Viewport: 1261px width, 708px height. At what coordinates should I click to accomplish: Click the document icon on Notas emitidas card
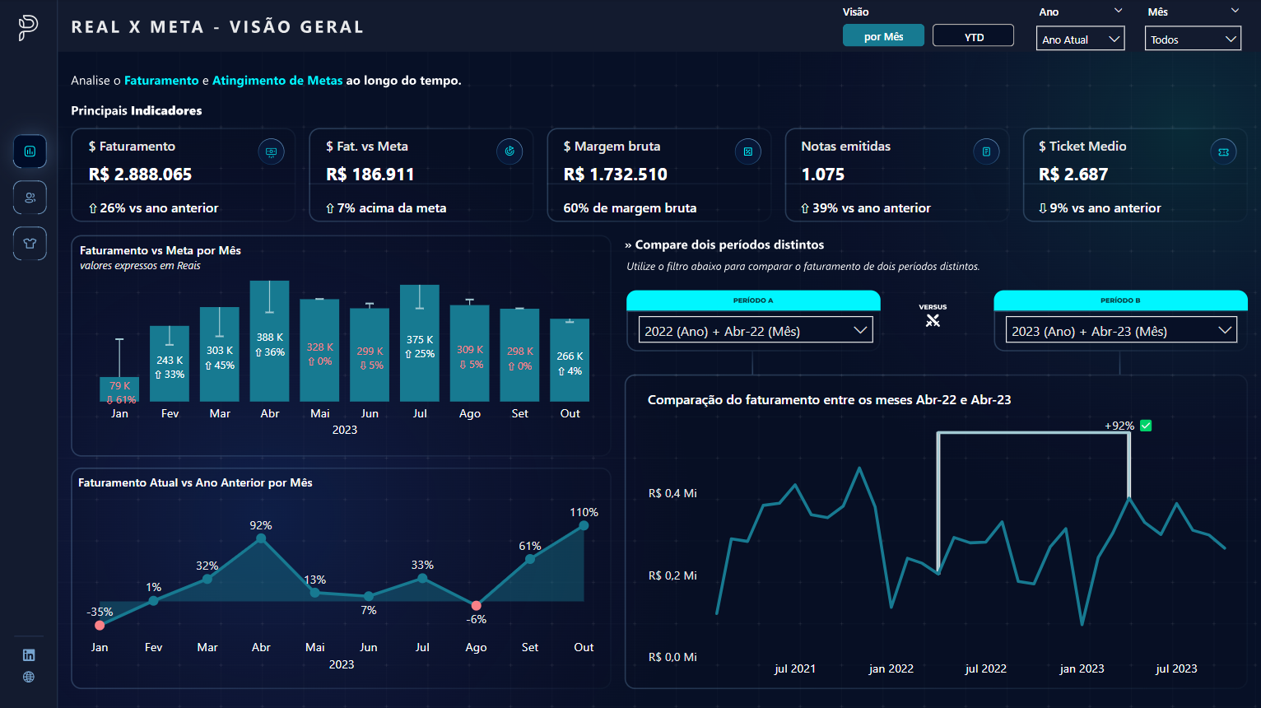pos(985,151)
